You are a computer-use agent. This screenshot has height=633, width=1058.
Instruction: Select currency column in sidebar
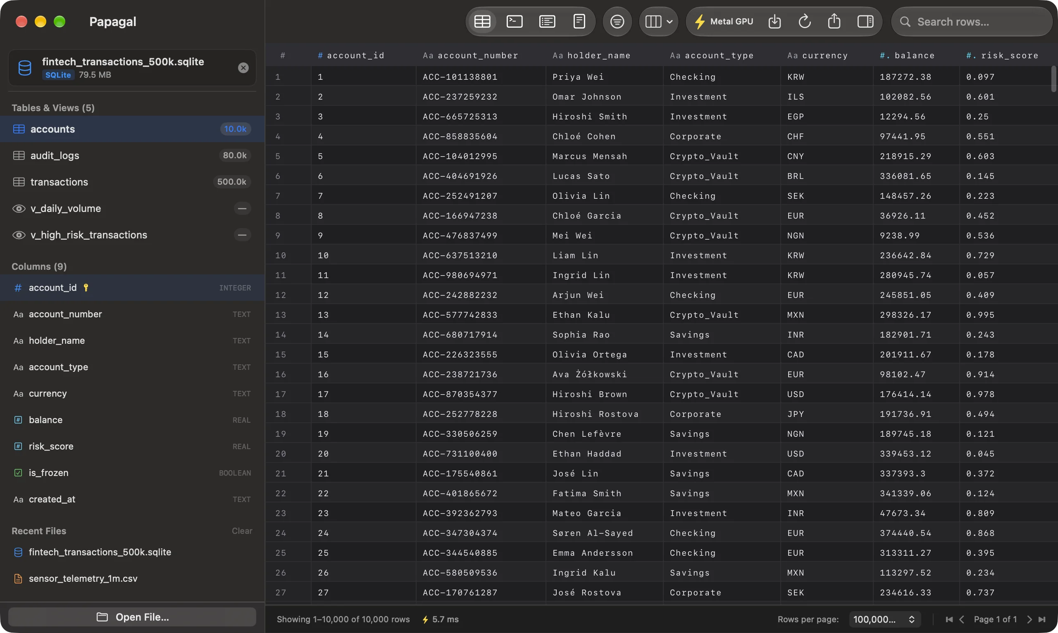click(132, 393)
